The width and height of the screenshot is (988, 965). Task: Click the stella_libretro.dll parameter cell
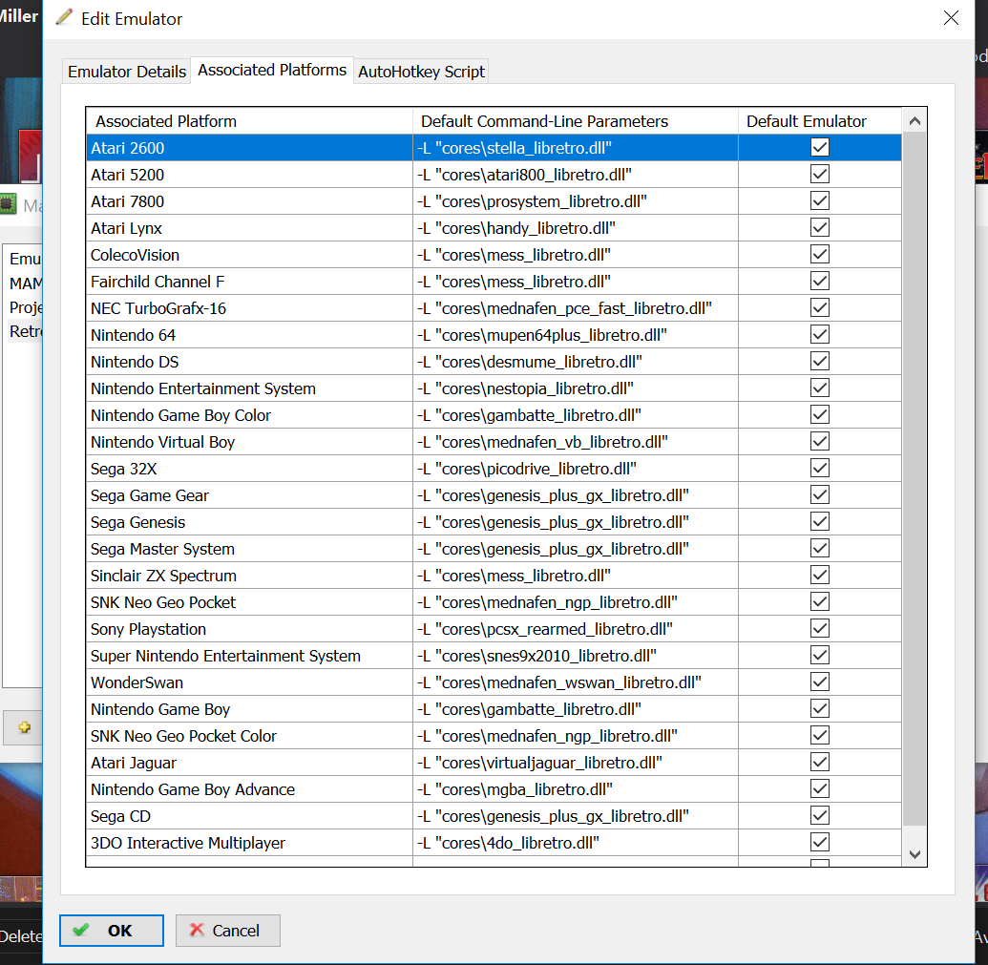tap(576, 148)
